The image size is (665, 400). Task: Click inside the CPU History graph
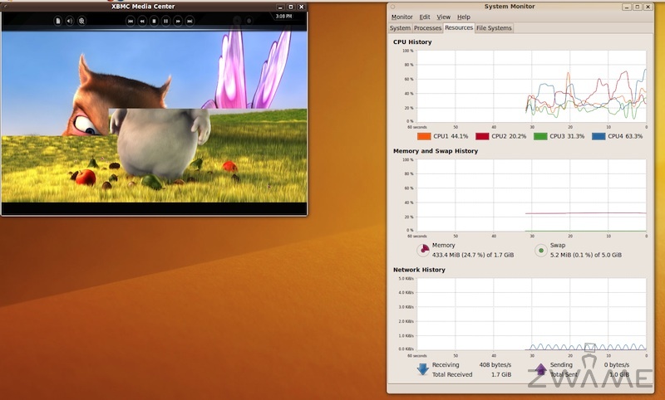coord(531,86)
